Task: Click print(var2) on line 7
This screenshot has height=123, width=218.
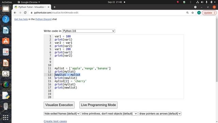Action: point(63,55)
